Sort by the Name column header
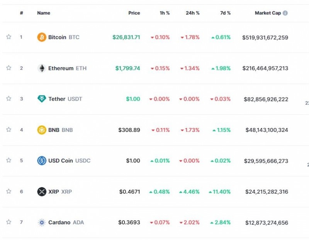 (x=44, y=13)
